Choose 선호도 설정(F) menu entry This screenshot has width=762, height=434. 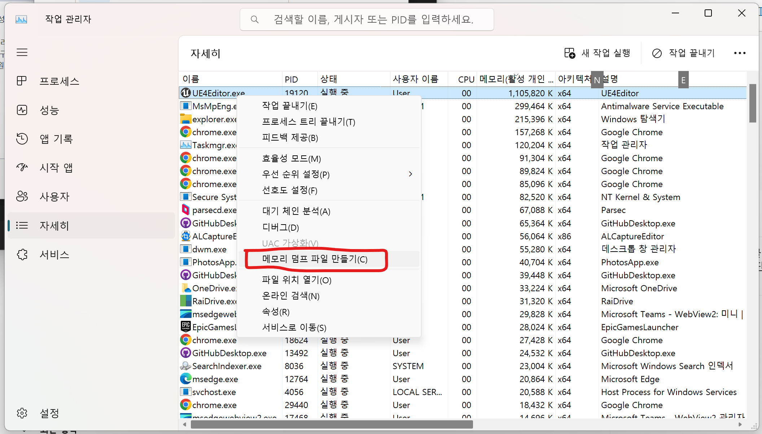pos(329,190)
